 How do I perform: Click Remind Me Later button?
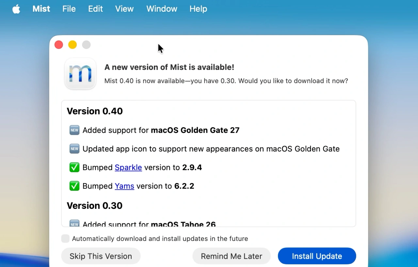pos(232,256)
